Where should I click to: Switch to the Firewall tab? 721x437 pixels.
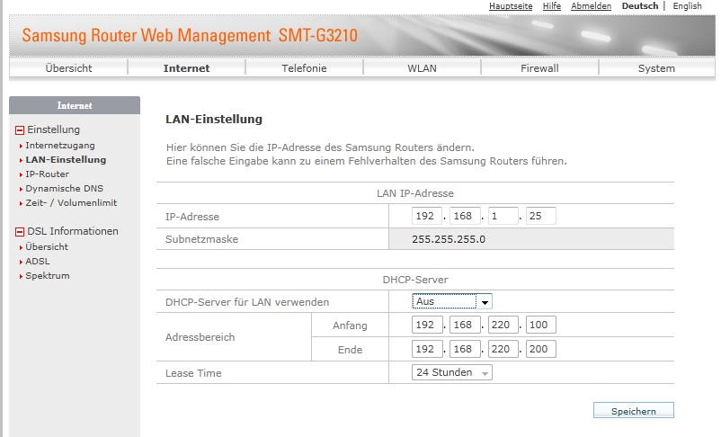(x=539, y=68)
